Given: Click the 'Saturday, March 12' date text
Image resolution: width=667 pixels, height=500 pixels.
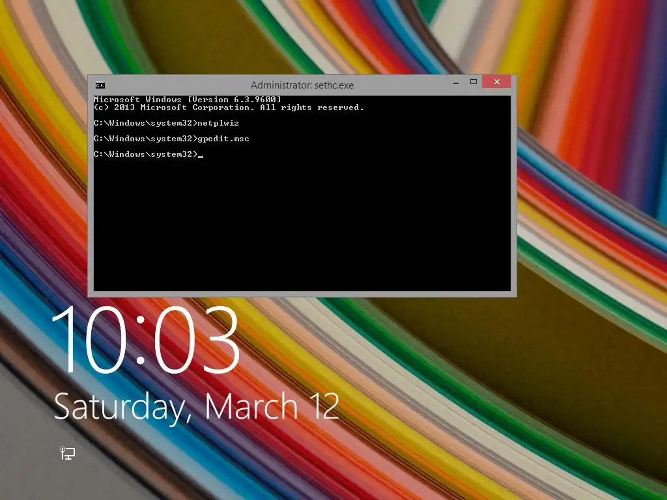Looking at the screenshot, I should 197,407.
